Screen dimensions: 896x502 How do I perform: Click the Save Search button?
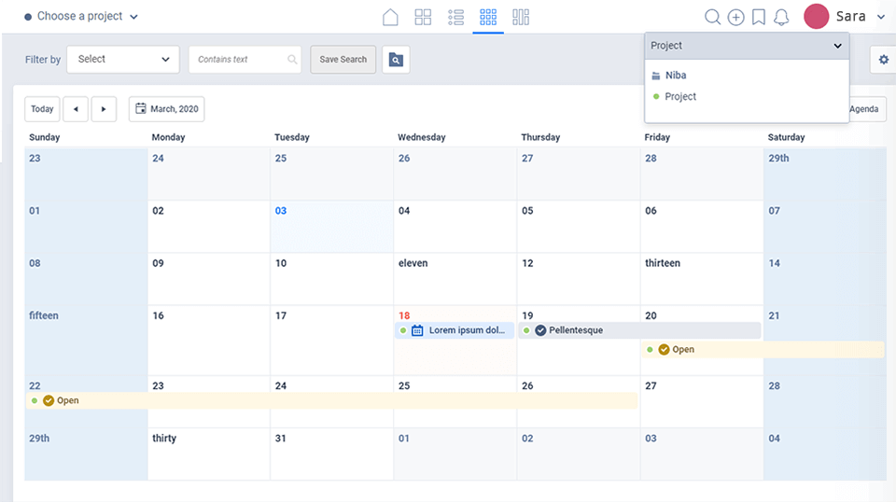click(x=343, y=60)
